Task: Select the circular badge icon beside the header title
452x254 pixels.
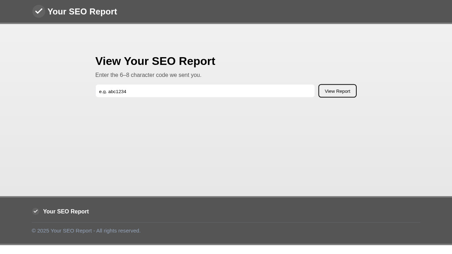Action: coord(39,11)
